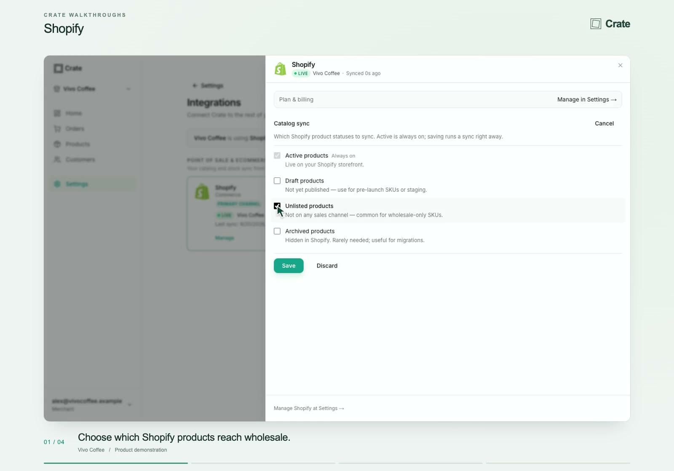The height and width of the screenshot is (471, 674).
Task: Click the Settings gear icon in sidebar
Action: 57,184
